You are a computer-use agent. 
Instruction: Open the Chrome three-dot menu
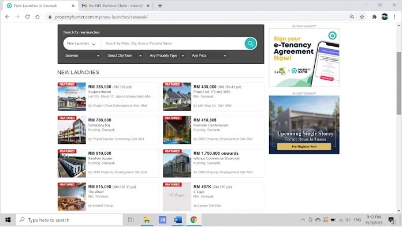[394, 17]
